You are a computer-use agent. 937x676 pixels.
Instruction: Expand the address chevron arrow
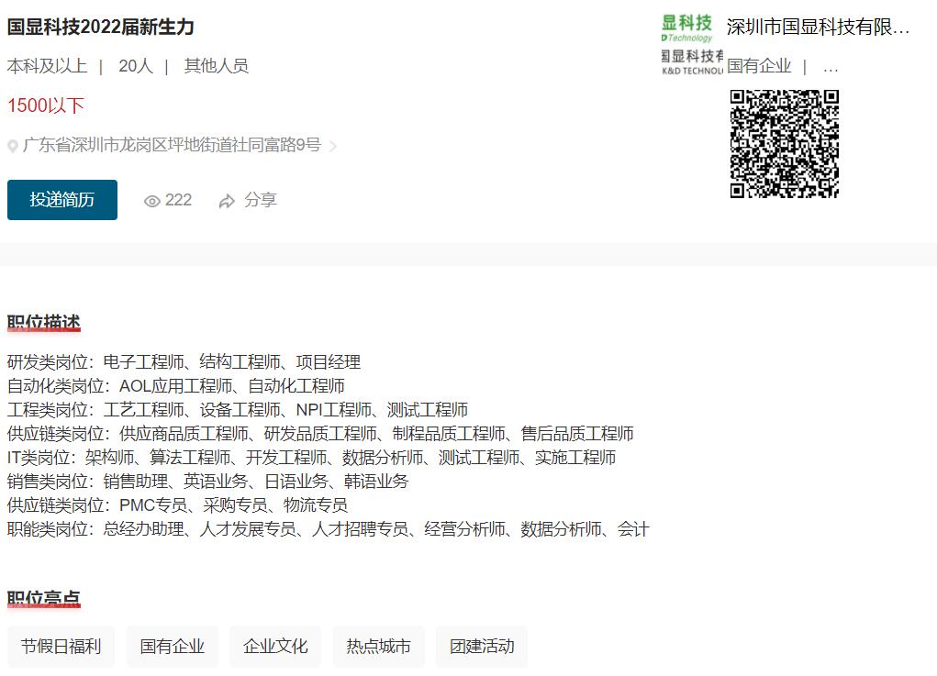(333, 146)
